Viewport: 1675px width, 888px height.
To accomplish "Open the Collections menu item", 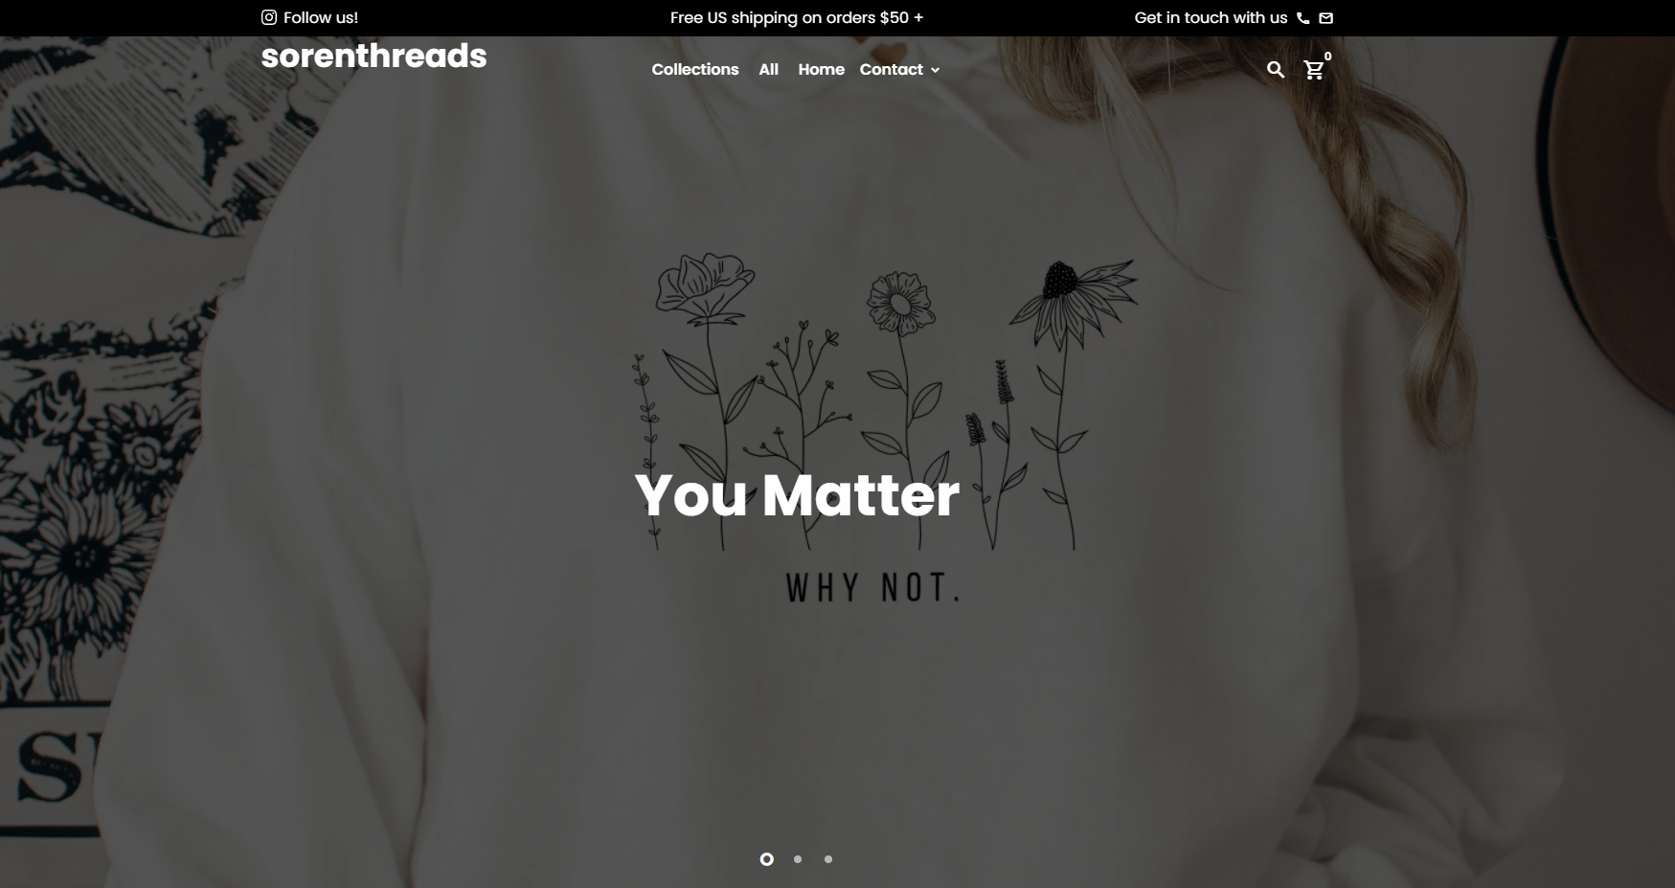I will click(x=695, y=69).
